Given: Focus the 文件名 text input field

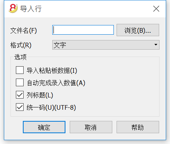Looking at the screenshot, I should tap(83, 30).
